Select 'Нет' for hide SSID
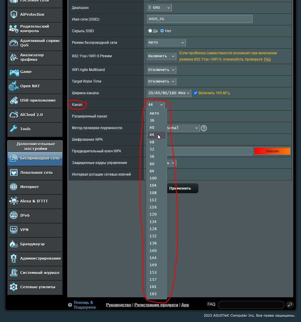 [x=162, y=31]
